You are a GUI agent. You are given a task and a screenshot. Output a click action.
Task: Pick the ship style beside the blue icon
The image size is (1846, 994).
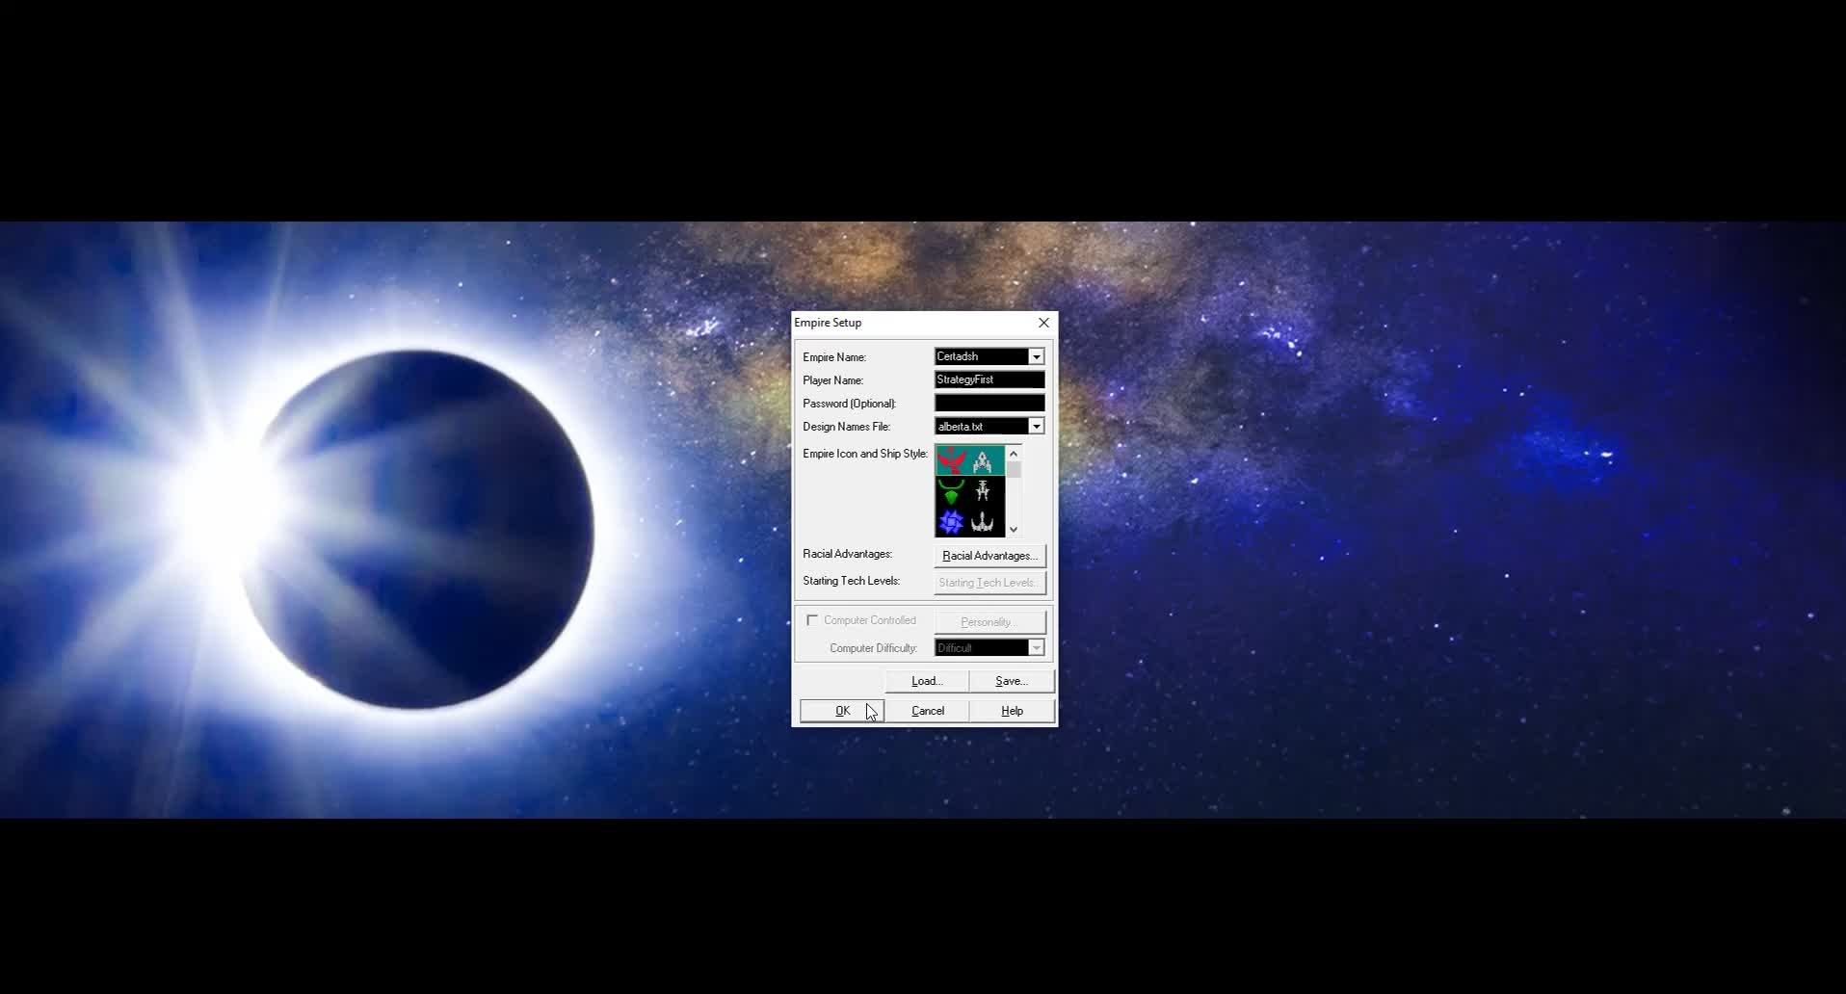(x=983, y=522)
